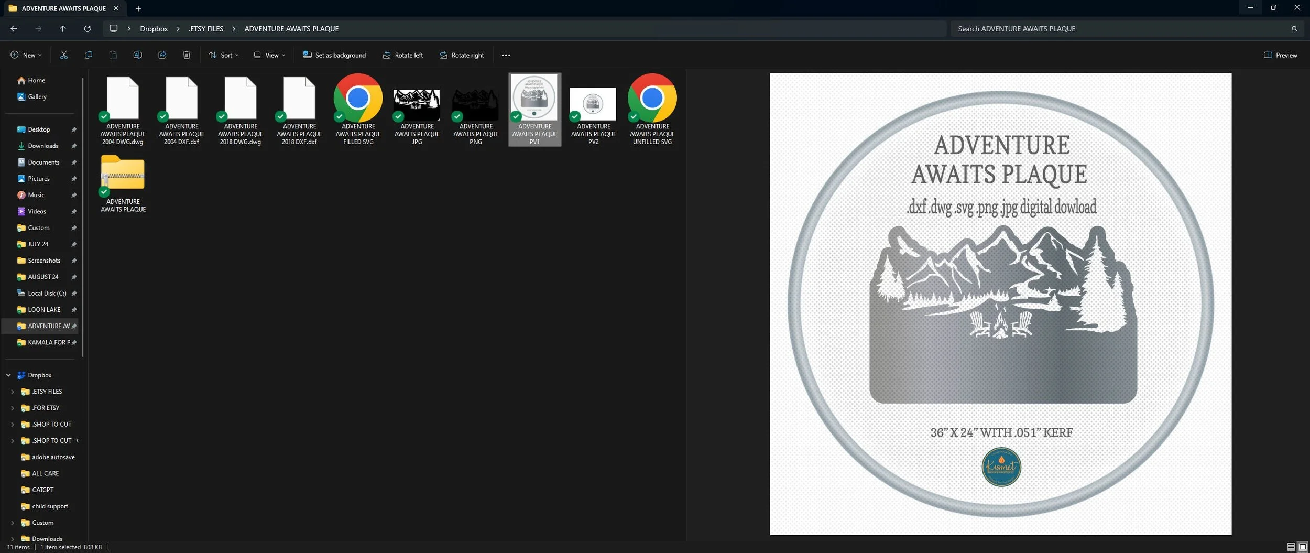Select ADVENTURE AWAITS PLAQUE PNG thumbnail
1310x553 pixels.
476,110
